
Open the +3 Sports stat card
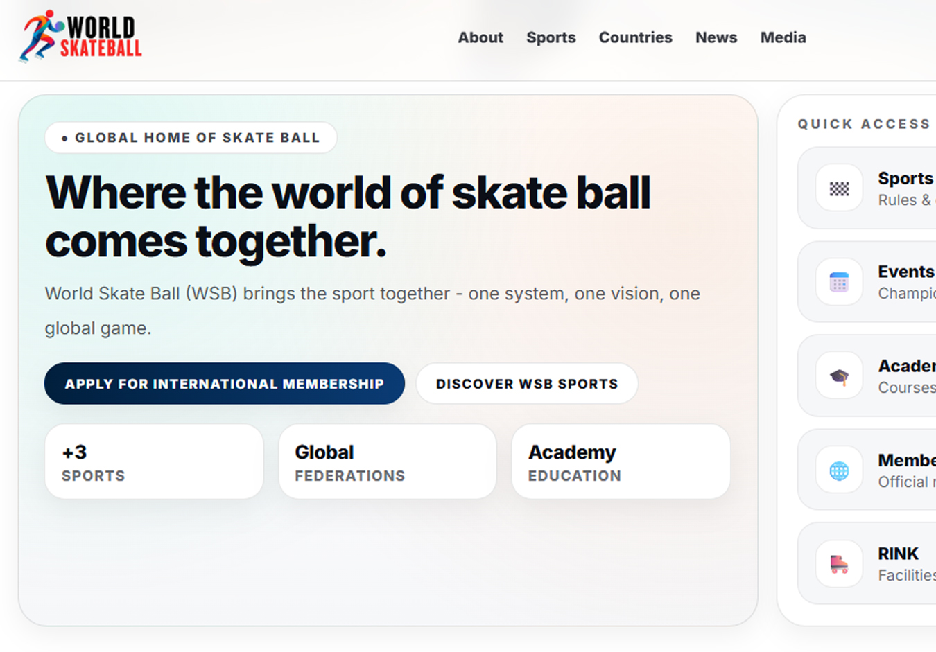[154, 462]
